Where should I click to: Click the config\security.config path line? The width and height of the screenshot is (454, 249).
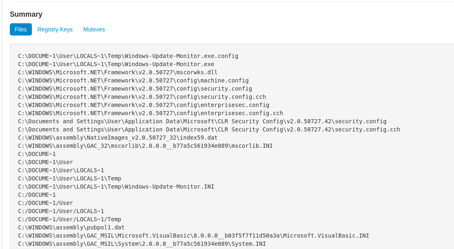pyautogui.click(x=135, y=89)
